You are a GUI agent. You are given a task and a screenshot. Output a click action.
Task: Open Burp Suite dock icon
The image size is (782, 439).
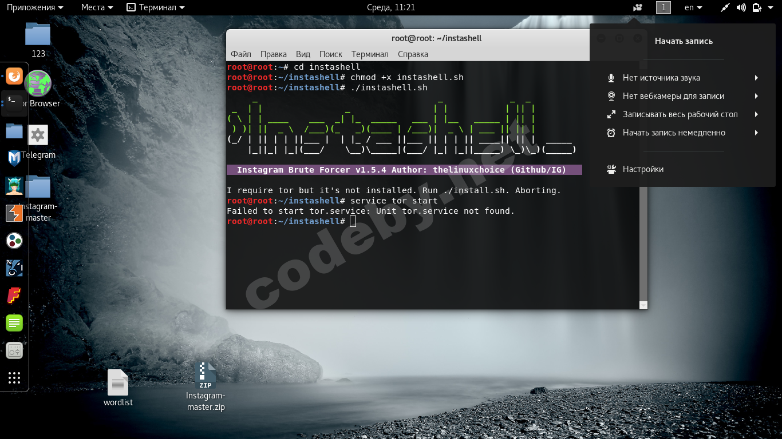click(14, 213)
